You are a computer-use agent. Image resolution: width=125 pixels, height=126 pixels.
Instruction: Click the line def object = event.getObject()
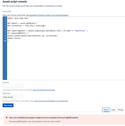[22, 23]
